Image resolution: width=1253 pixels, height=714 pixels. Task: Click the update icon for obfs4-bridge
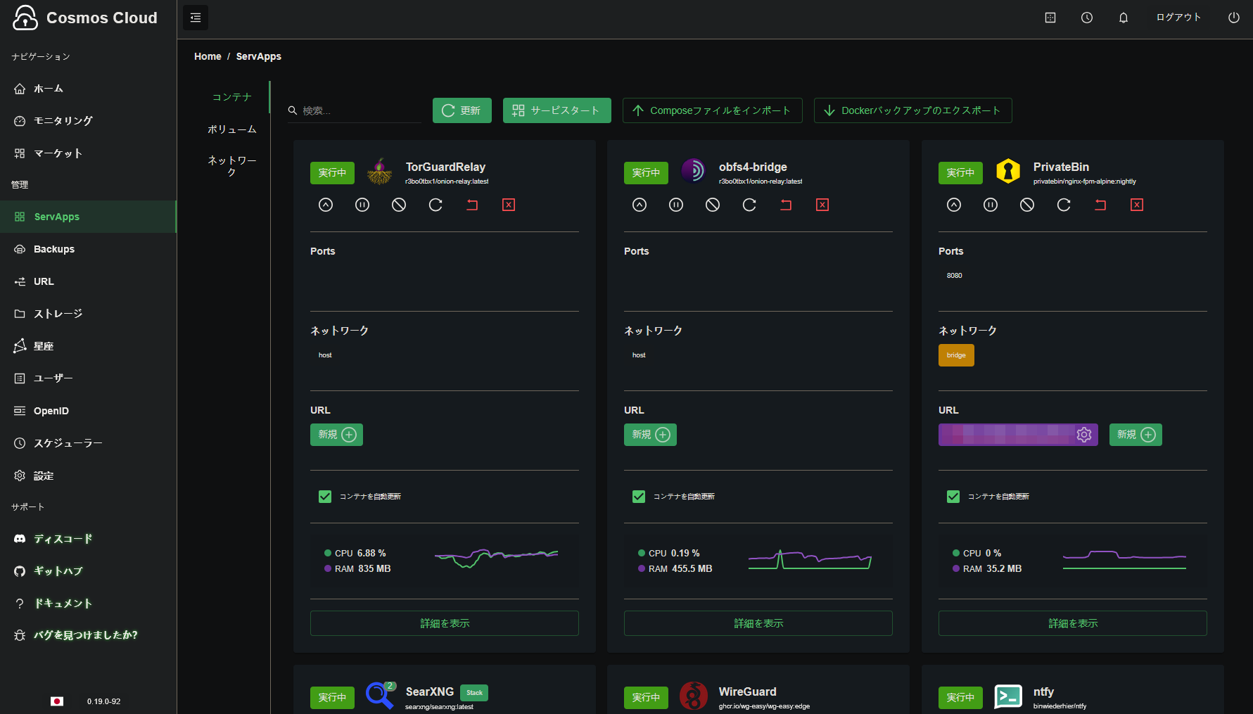640,205
